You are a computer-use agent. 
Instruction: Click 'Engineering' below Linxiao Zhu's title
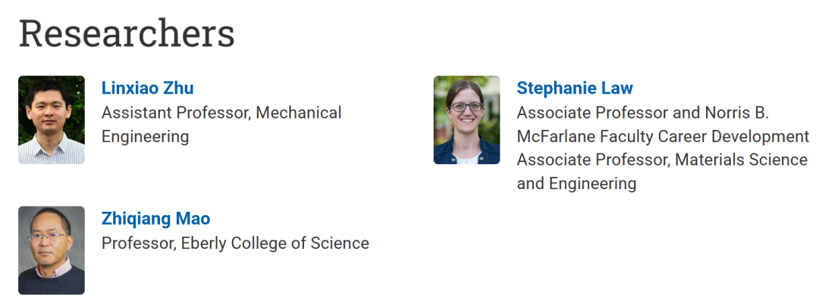click(145, 136)
